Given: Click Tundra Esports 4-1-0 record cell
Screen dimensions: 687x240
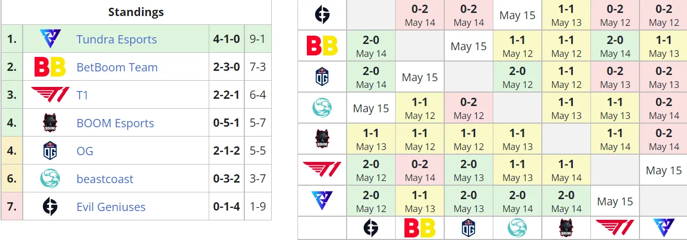Looking at the screenshot, I should point(227,39).
